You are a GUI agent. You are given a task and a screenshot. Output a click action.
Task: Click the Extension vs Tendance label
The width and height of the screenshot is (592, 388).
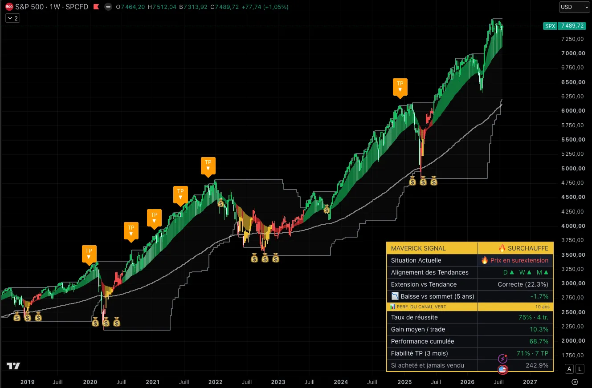pyautogui.click(x=424, y=284)
